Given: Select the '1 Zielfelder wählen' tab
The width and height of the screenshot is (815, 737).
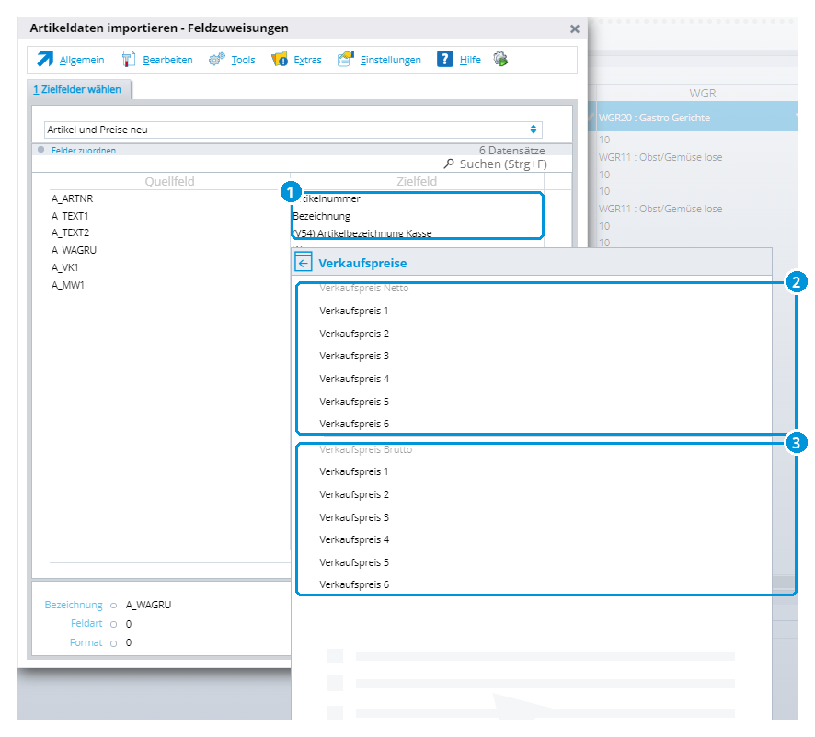Looking at the screenshot, I should pos(78,89).
